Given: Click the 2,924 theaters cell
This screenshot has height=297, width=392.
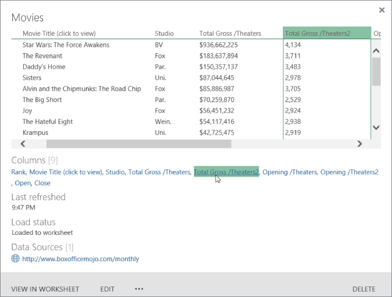Looking at the screenshot, I should pos(293,111).
